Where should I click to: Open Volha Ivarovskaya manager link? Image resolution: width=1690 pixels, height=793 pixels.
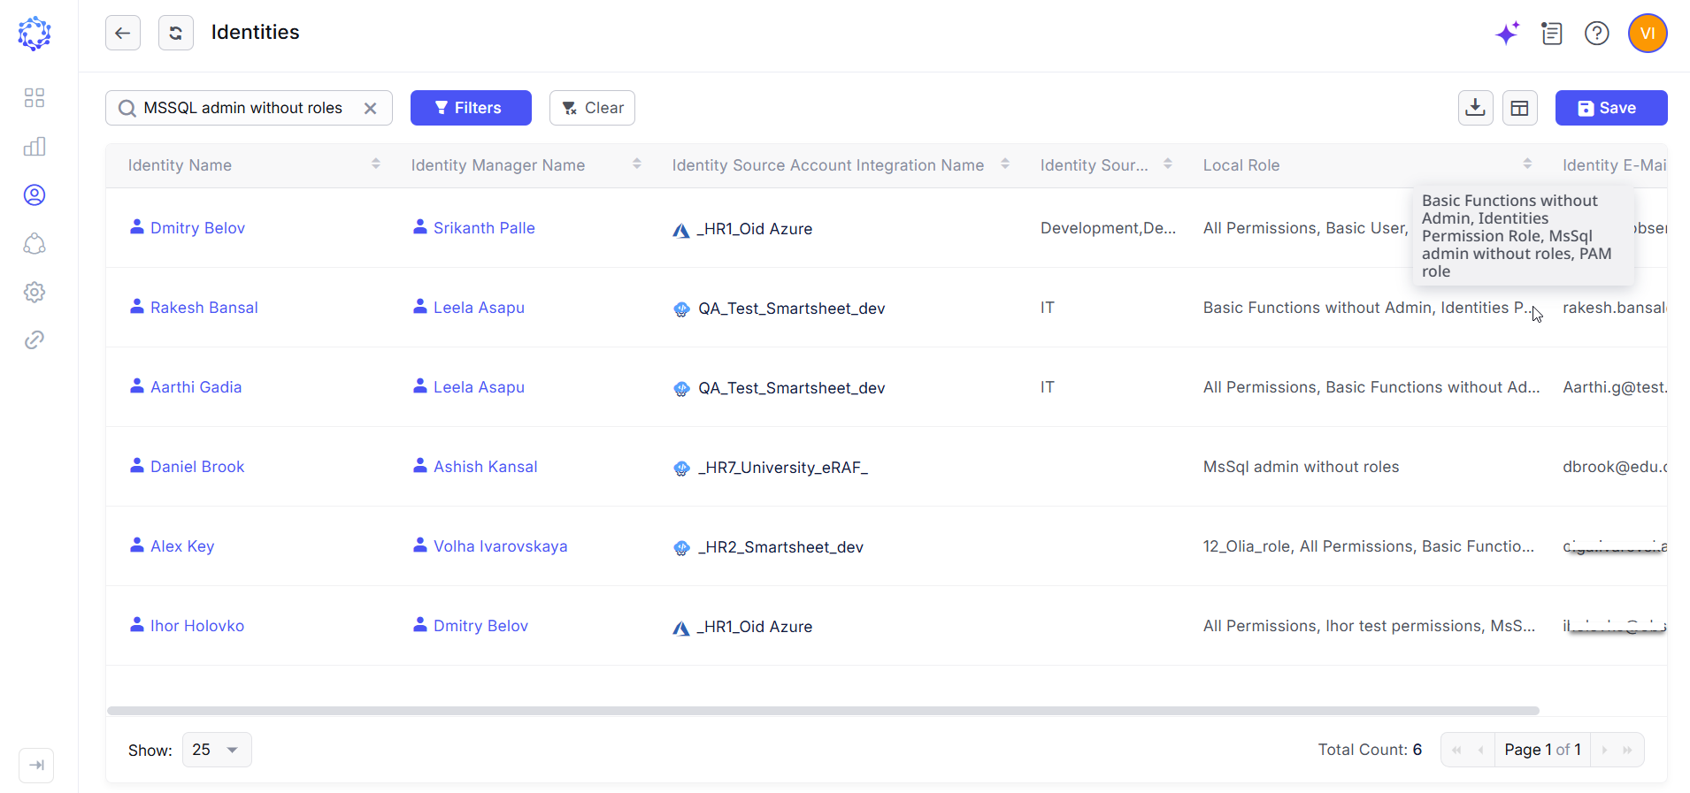tap(501, 546)
